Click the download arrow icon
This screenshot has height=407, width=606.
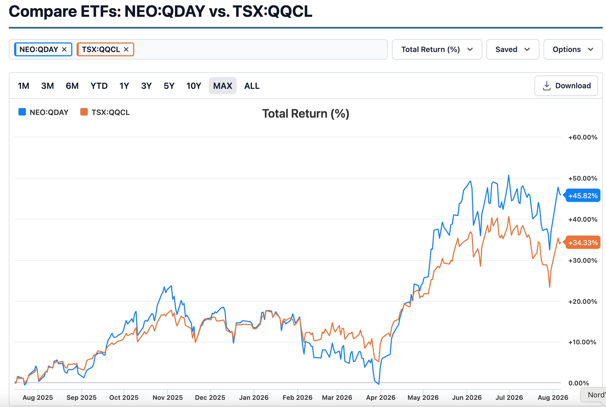click(547, 86)
